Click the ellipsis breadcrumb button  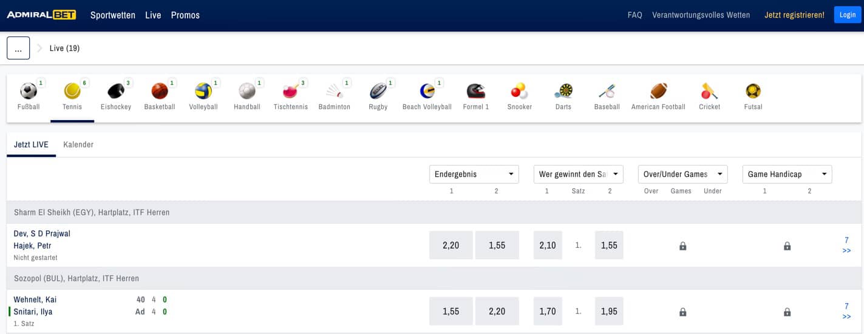point(18,48)
